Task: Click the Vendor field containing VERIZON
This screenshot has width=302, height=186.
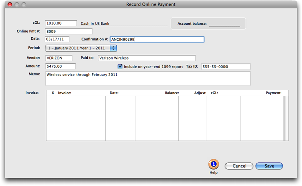Action: click(59, 58)
